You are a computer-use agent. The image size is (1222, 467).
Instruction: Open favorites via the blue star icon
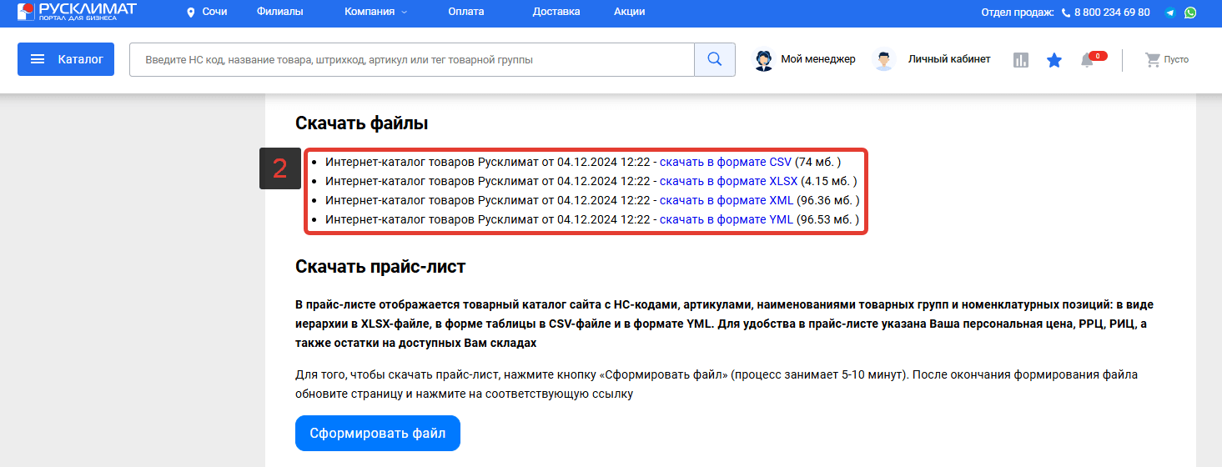pos(1054,60)
